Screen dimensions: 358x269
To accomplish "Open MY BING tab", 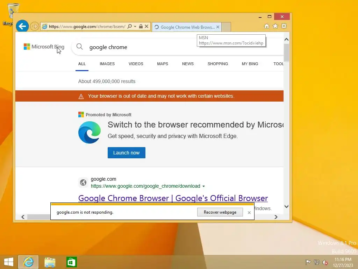I will pos(250,64).
